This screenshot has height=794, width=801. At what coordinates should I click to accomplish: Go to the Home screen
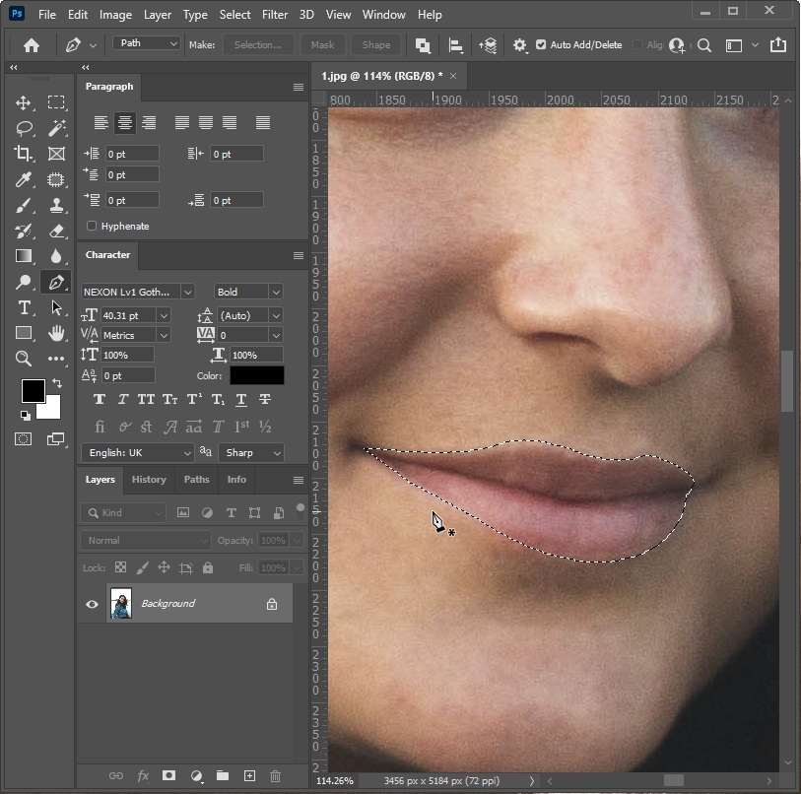point(32,45)
